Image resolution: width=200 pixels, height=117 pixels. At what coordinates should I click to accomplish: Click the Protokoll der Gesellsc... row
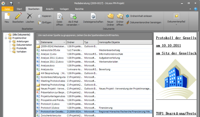pyautogui.click(x=94, y=112)
